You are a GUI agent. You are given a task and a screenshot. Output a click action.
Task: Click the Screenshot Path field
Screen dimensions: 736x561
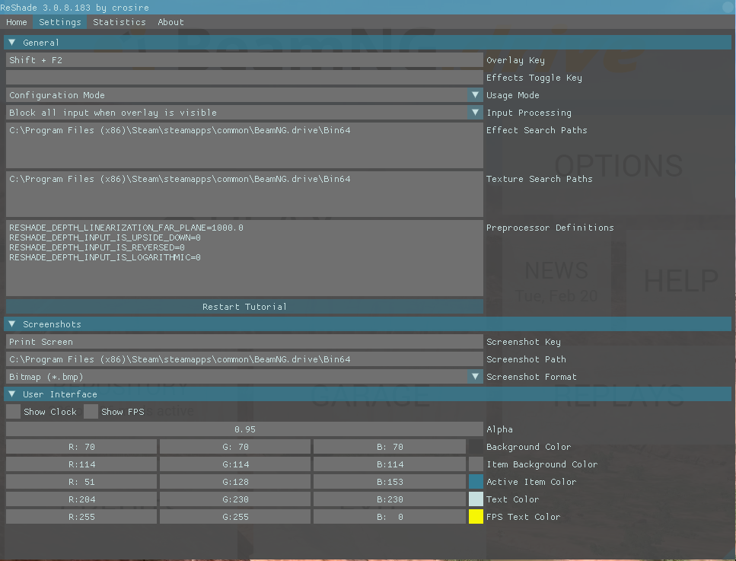244,359
